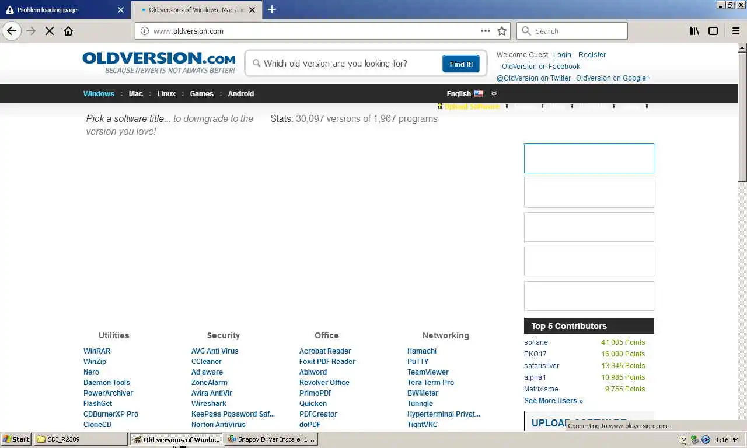Open the WinRAR link
The width and height of the screenshot is (747, 448).
pyautogui.click(x=97, y=351)
